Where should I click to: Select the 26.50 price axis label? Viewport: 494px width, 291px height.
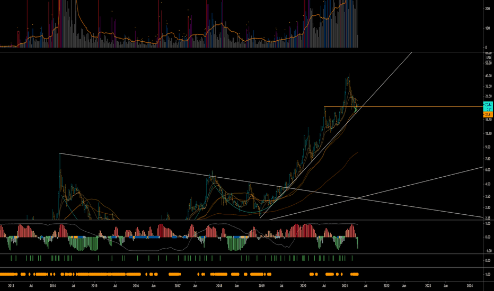point(488,97)
